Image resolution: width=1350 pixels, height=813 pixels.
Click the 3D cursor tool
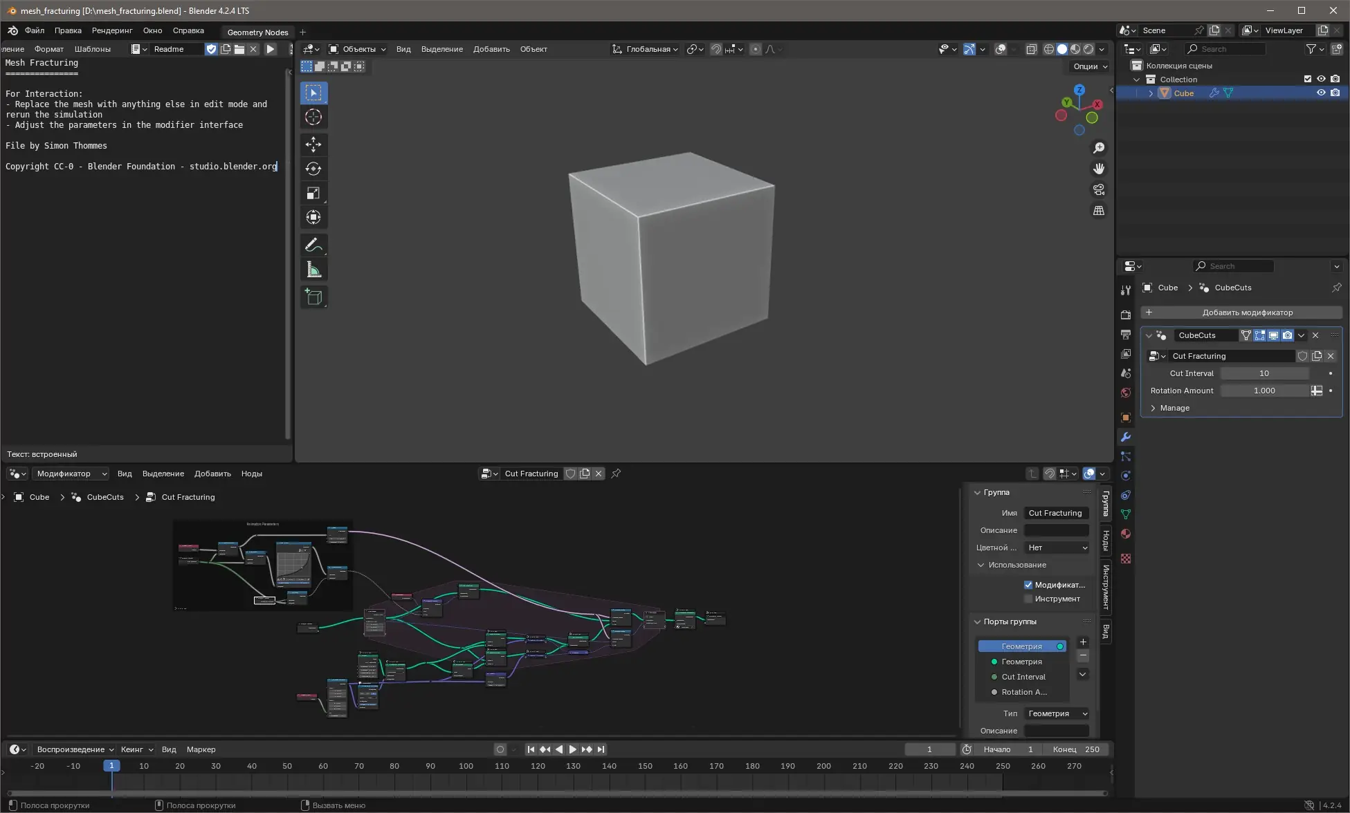click(x=313, y=117)
